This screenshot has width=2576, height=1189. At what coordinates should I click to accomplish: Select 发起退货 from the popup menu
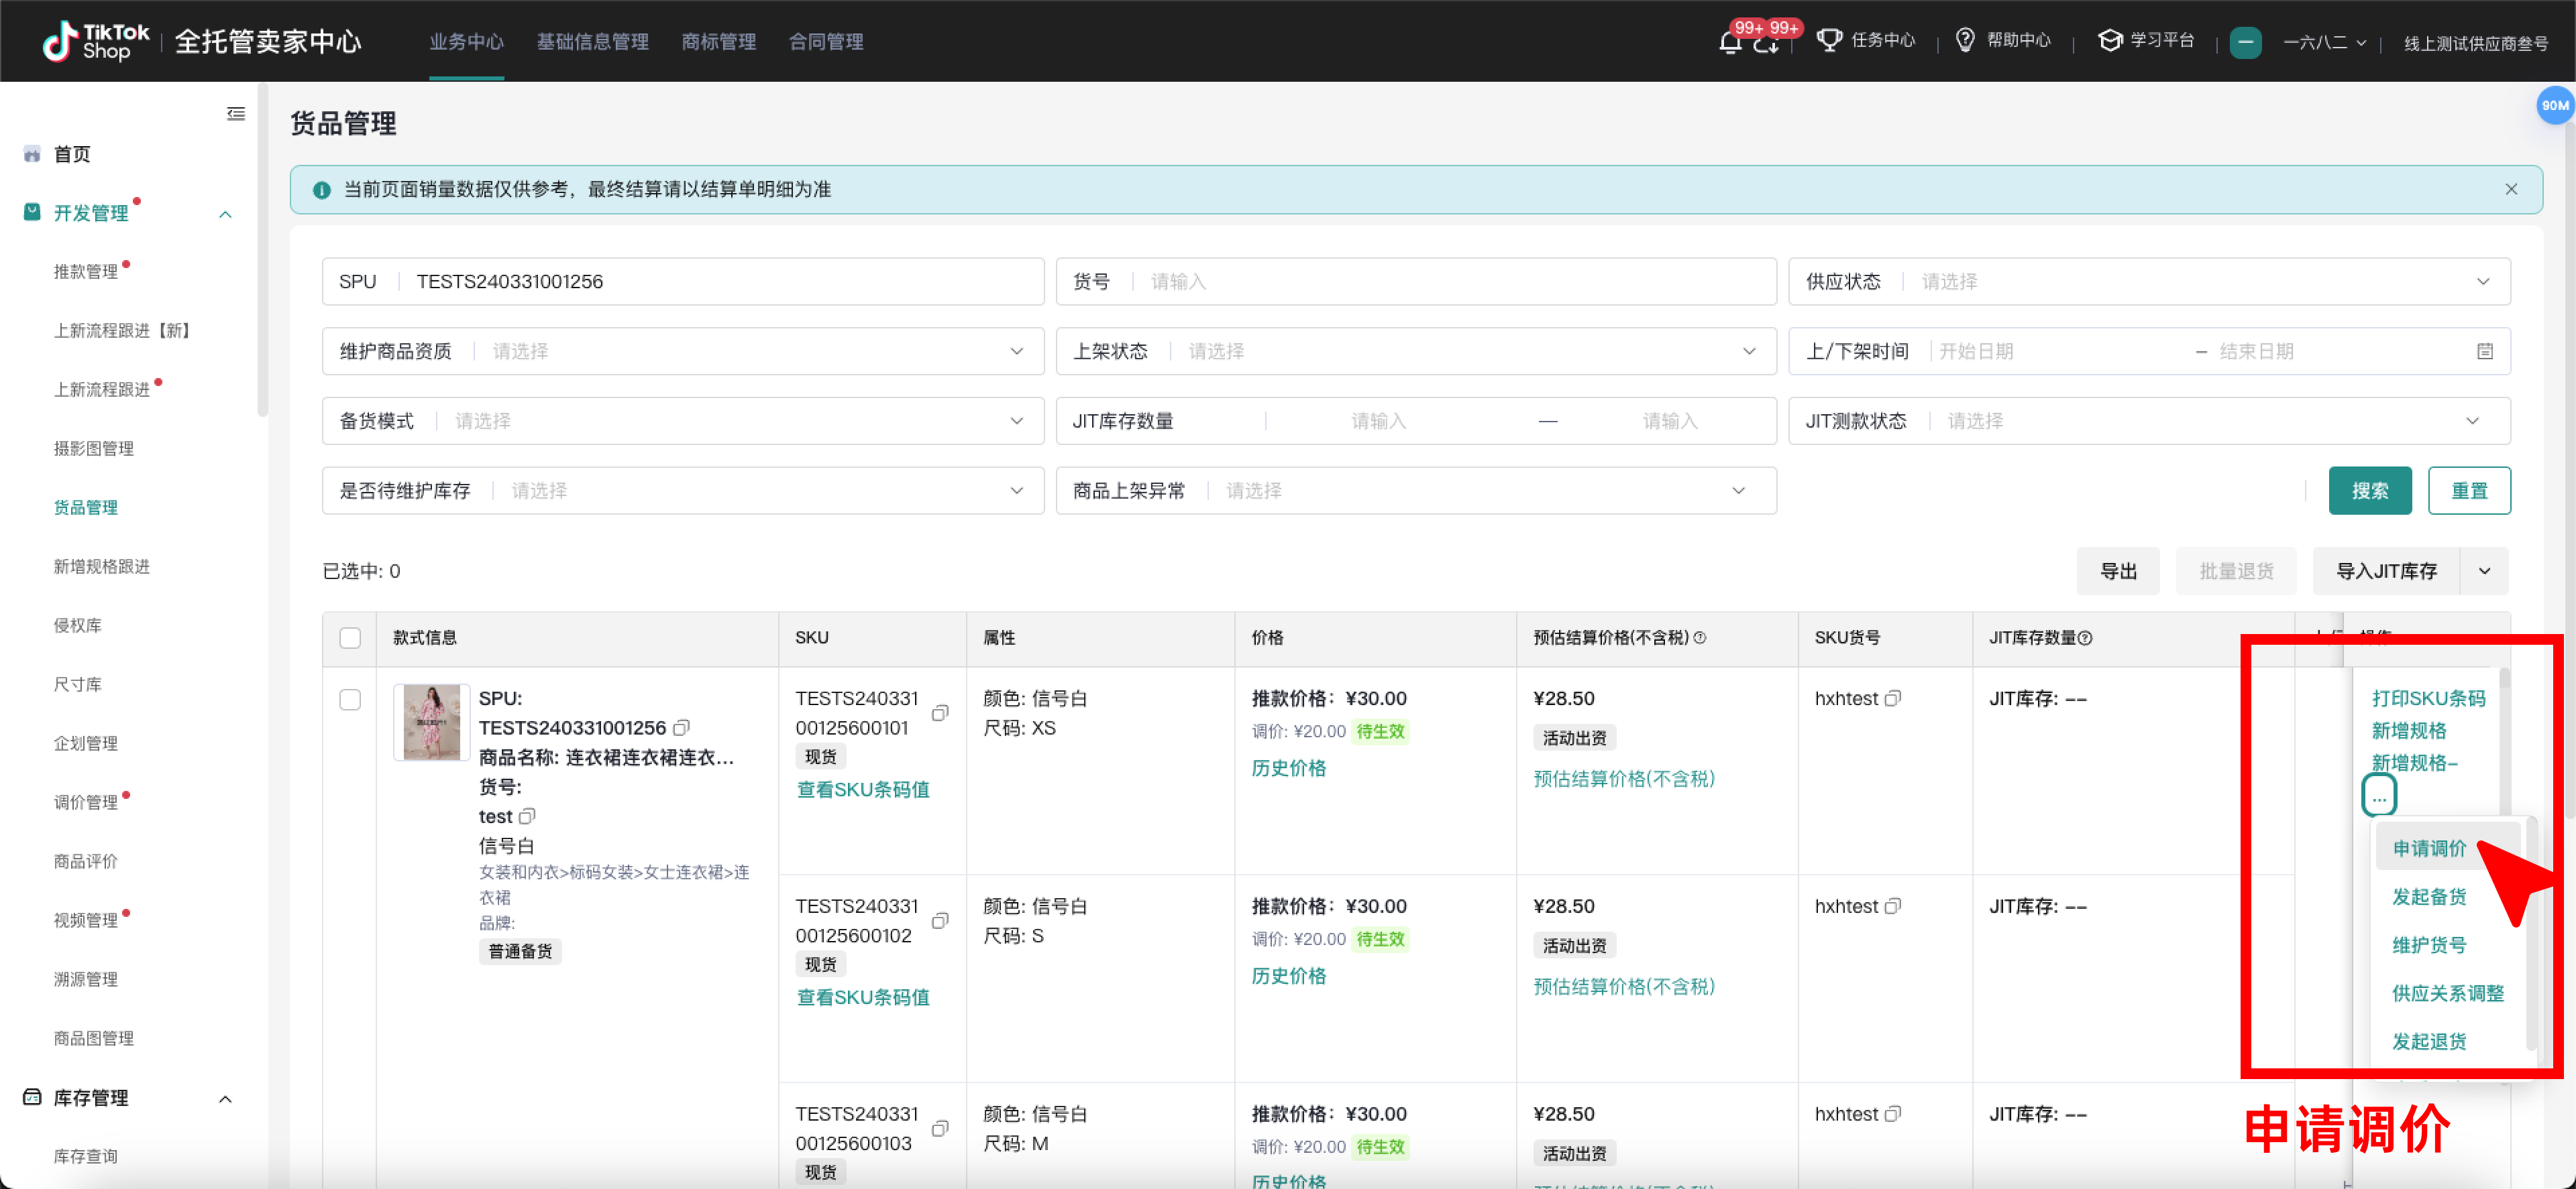[2429, 1041]
